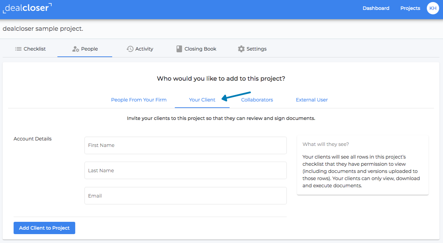Select the Your Client option
The image size is (443, 243).
(x=202, y=100)
